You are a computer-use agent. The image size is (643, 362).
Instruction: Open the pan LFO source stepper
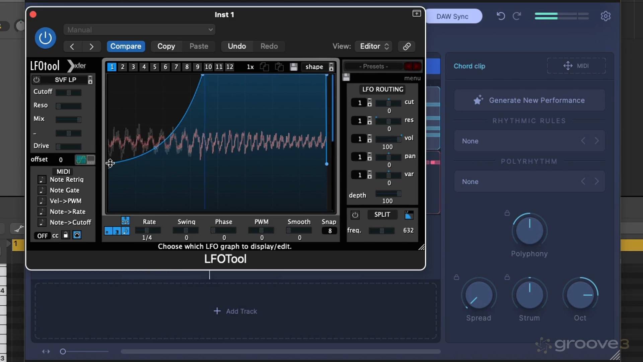coord(369,157)
